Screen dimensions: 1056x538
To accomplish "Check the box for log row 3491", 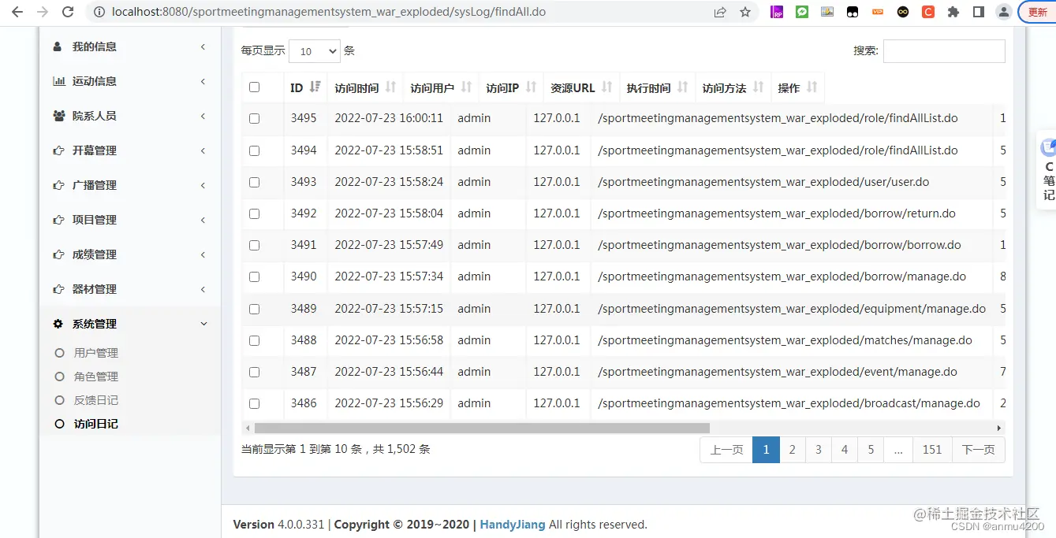I will tap(254, 245).
